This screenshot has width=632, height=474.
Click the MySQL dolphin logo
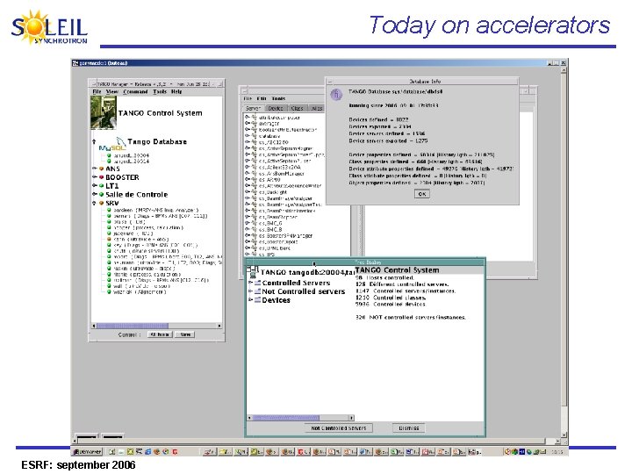[113, 144]
